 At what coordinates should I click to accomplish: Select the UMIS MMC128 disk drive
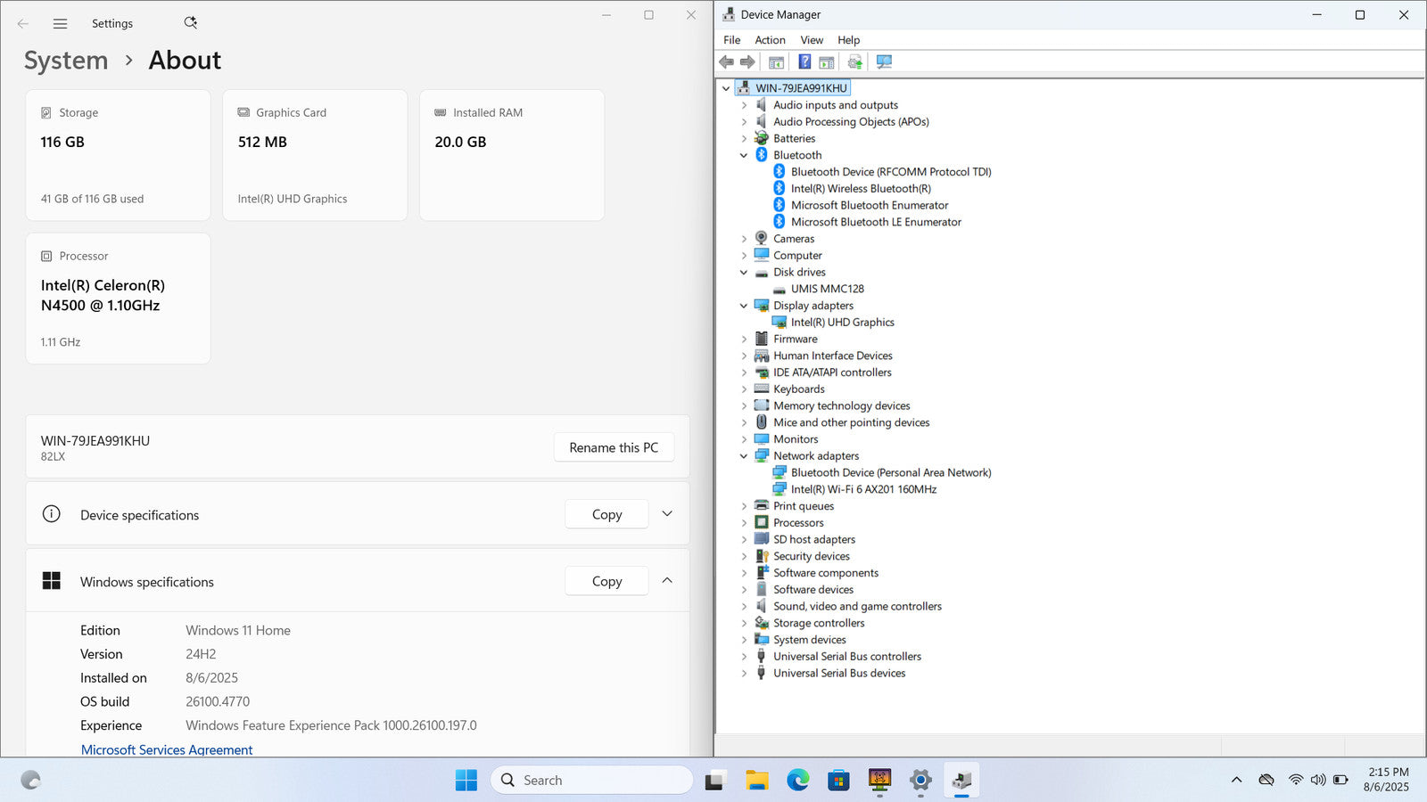click(x=828, y=289)
